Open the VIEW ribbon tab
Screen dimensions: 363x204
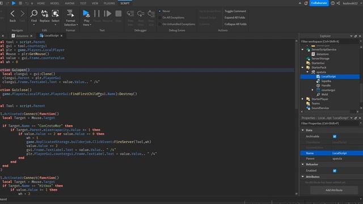[x=95, y=3]
